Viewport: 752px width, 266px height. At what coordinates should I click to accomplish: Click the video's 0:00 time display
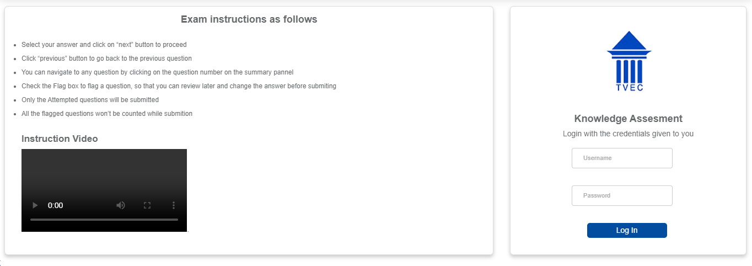(x=56, y=205)
